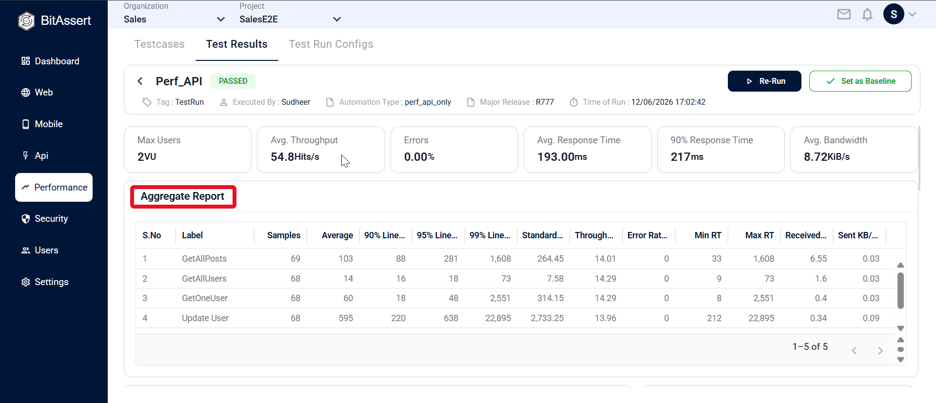Click the Major Release document icon
Image resolution: width=936 pixels, height=403 pixels.
[x=471, y=102]
